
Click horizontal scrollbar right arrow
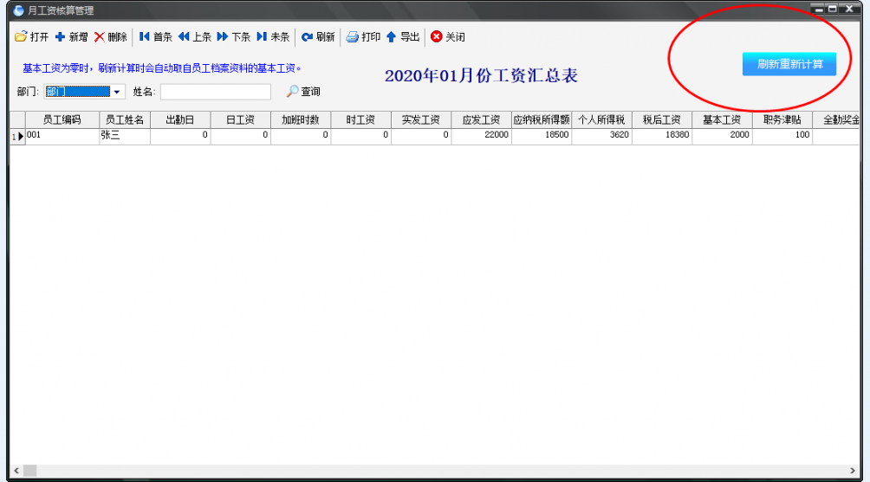point(853,471)
